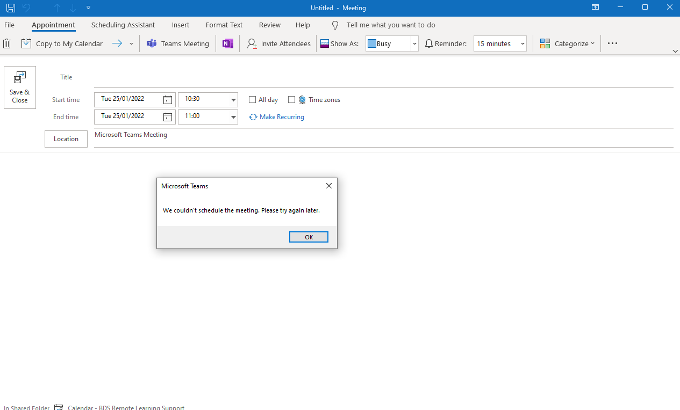This screenshot has width=680, height=410.
Task: Delete the meeting with trash icon
Action: click(7, 43)
